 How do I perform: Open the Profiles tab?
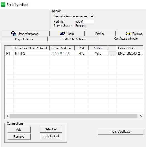click(100, 34)
